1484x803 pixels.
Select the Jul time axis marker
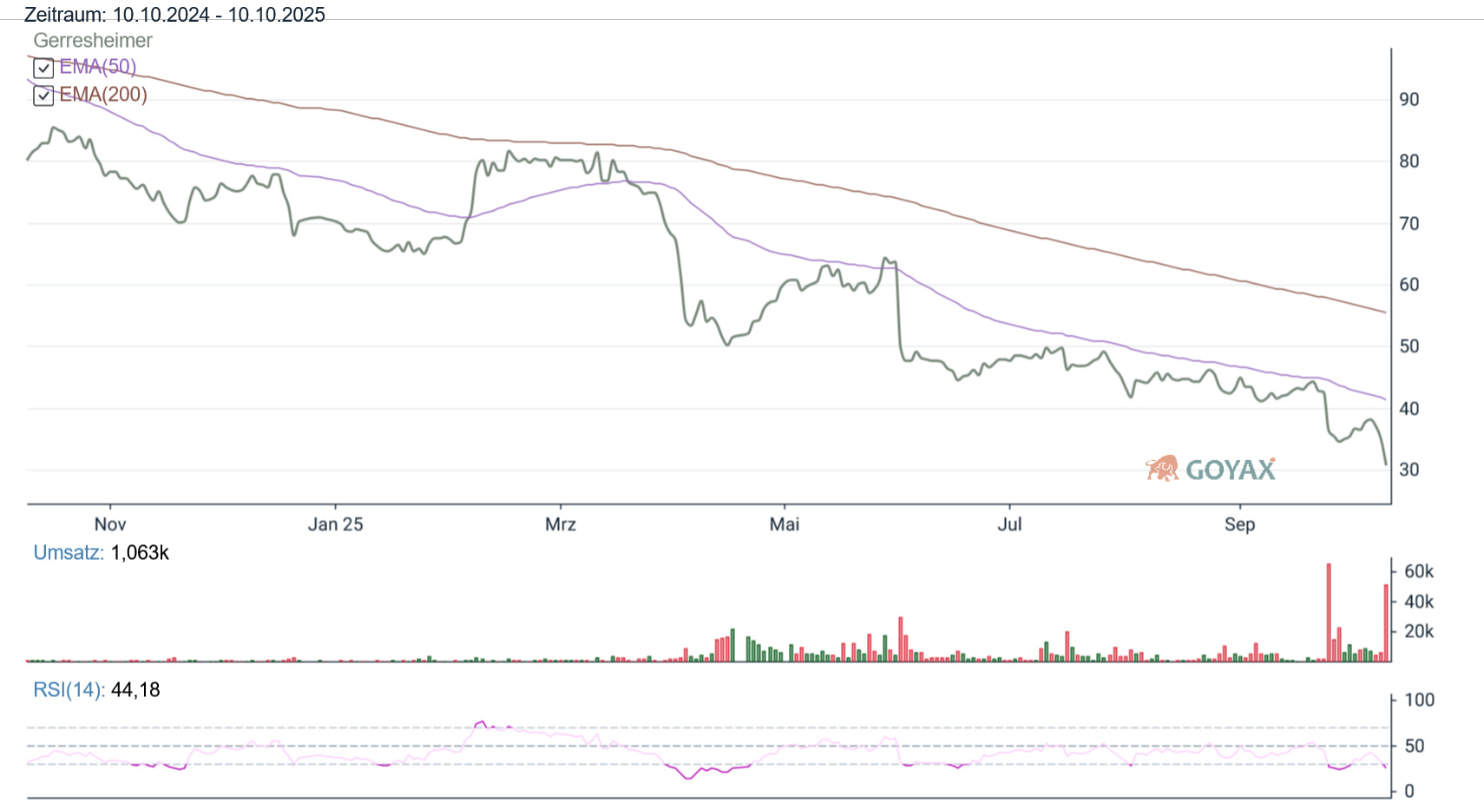(x=1009, y=524)
